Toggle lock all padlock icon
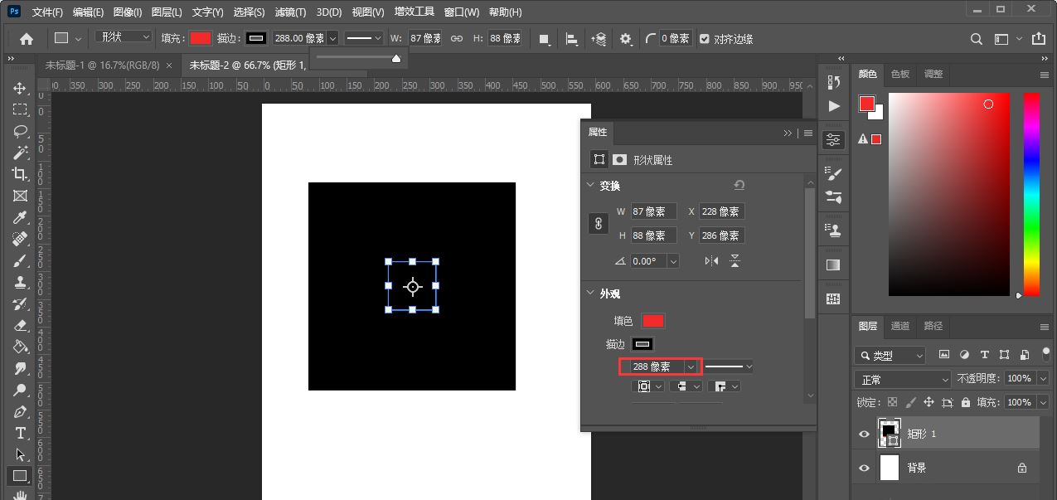Image resolution: width=1057 pixels, height=500 pixels. [966, 402]
